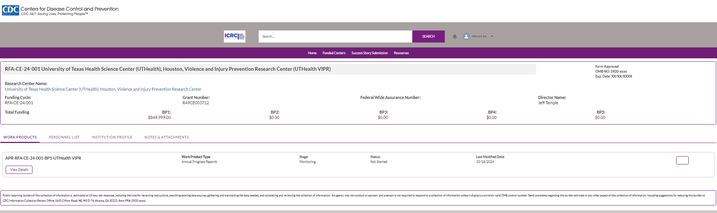Open Funded Centers menu item
The height and width of the screenshot is (213, 717).
click(x=334, y=53)
